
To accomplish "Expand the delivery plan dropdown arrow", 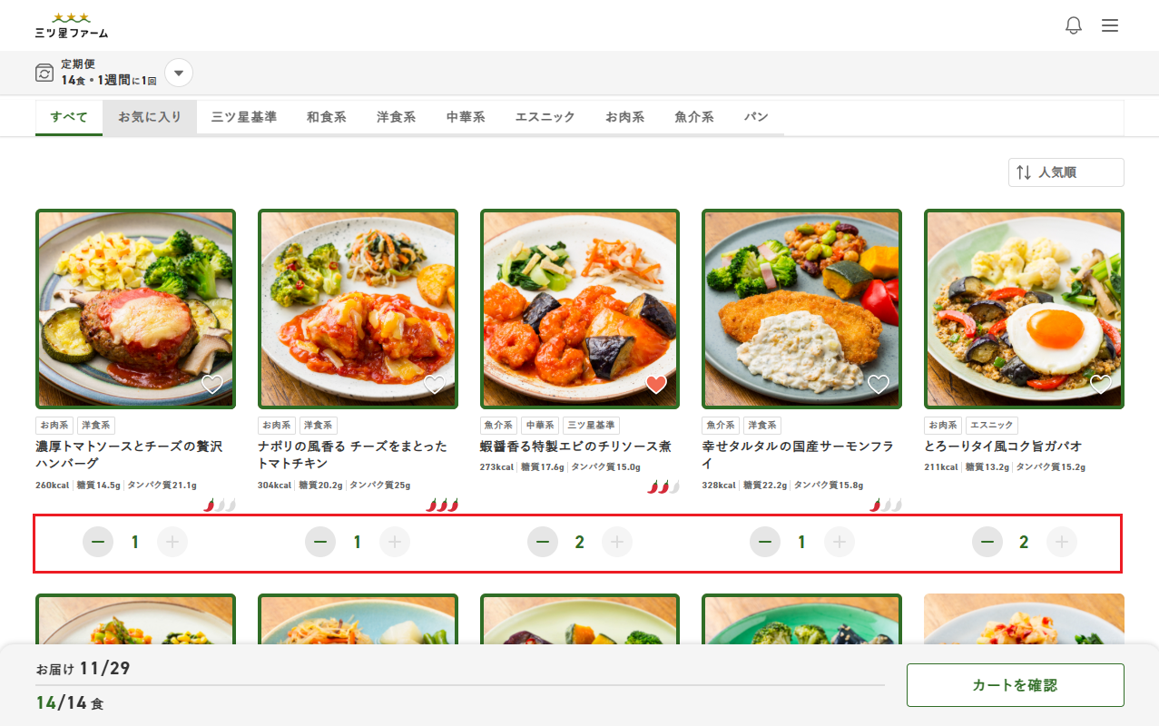I will point(178,72).
